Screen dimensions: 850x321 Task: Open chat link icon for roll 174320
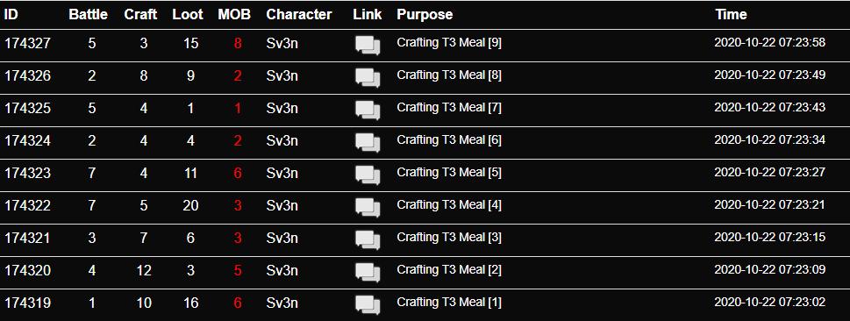(x=368, y=272)
